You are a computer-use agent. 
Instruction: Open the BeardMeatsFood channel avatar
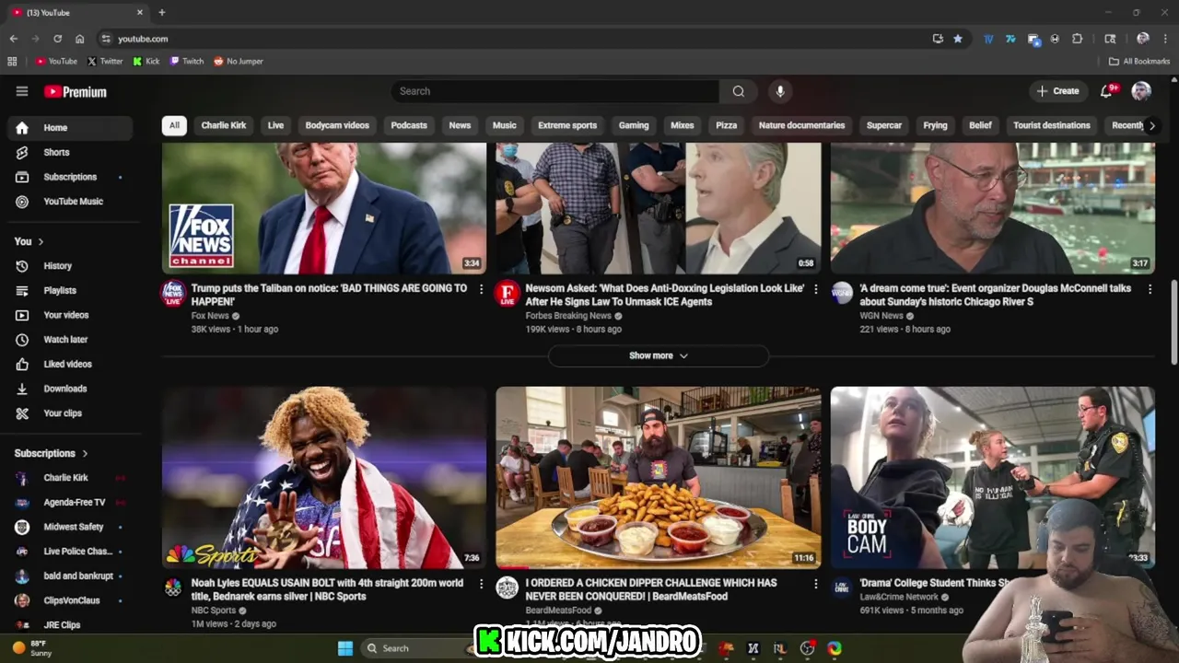click(508, 587)
